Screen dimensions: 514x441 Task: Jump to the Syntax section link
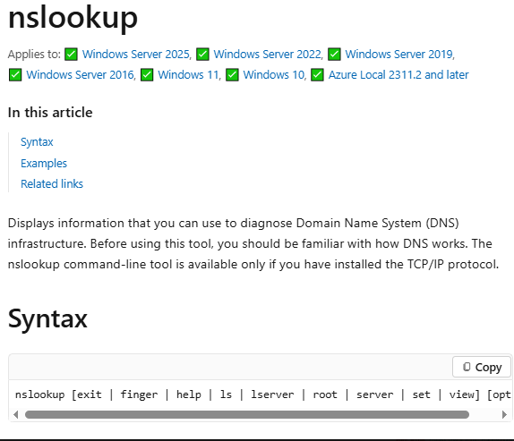click(37, 142)
